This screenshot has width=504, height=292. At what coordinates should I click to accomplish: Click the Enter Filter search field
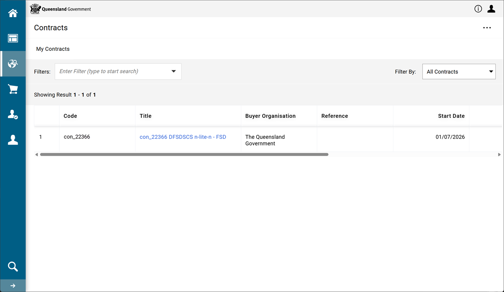click(x=112, y=71)
